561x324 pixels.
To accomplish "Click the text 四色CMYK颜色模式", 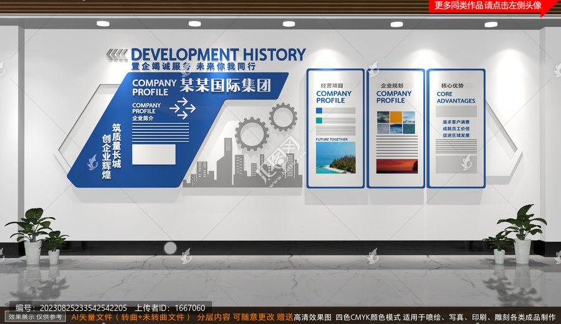I will click(368, 317).
